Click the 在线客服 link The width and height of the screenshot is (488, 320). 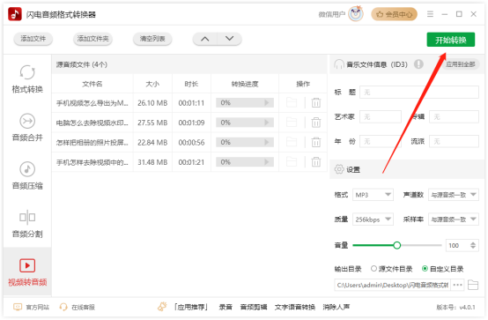83,308
